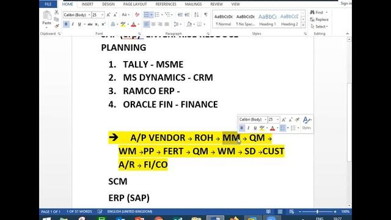Click the Clear All Formatting eraser icon
This screenshot has height=220, width=391.
tap(137, 15)
